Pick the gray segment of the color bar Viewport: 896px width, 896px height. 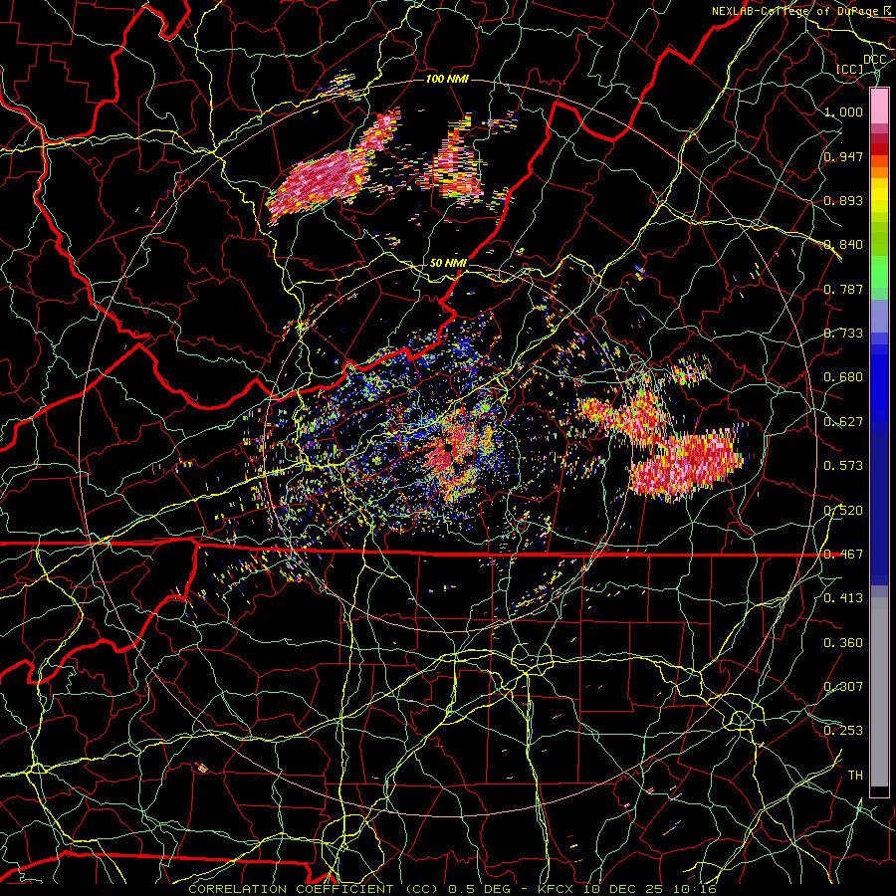pos(879,692)
